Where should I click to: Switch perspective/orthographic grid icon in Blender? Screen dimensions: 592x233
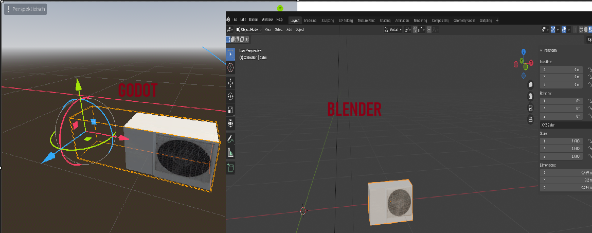pos(530,120)
